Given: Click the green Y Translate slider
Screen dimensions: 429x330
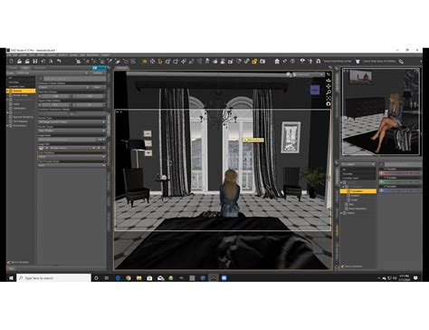Looking at the screenshot, I should [x=400, y=182].
